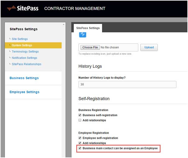Expand the Business Settings section
Screen dimensions: 188x158
pyautogui.click(x=24, y=78)
